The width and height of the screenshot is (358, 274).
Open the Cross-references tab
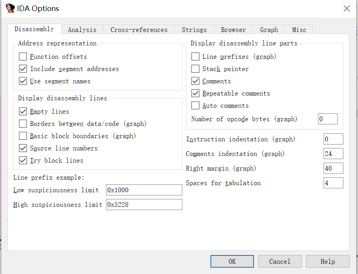139,30
